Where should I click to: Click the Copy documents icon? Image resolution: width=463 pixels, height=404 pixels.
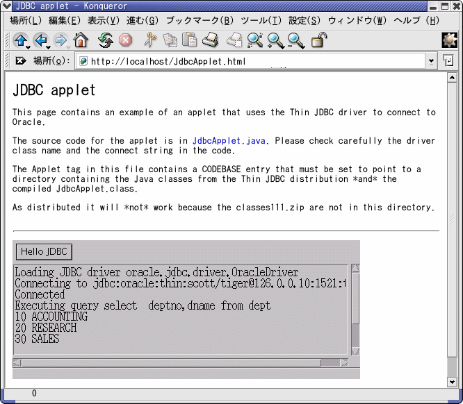(170, 40)
